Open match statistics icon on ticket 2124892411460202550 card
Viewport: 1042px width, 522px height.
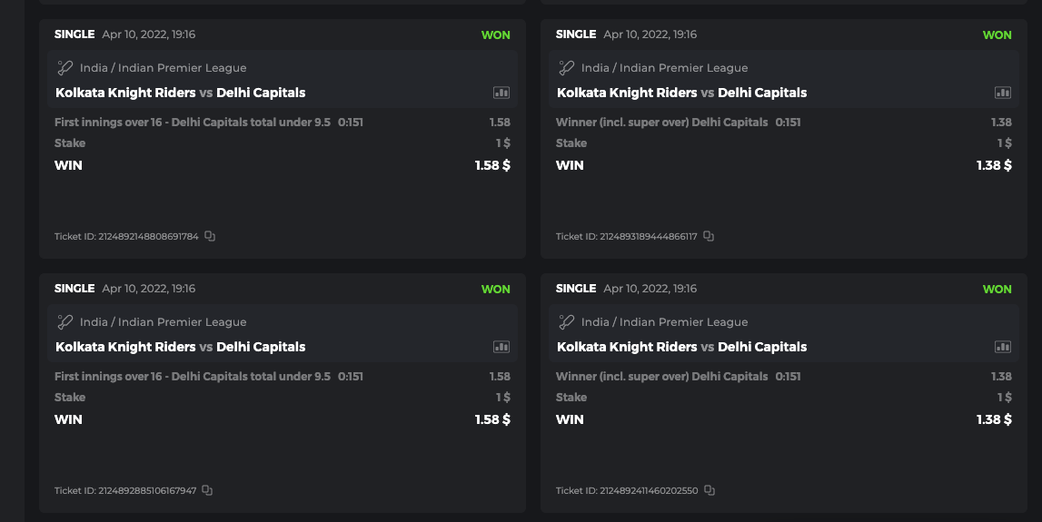tap(1003, 347)
